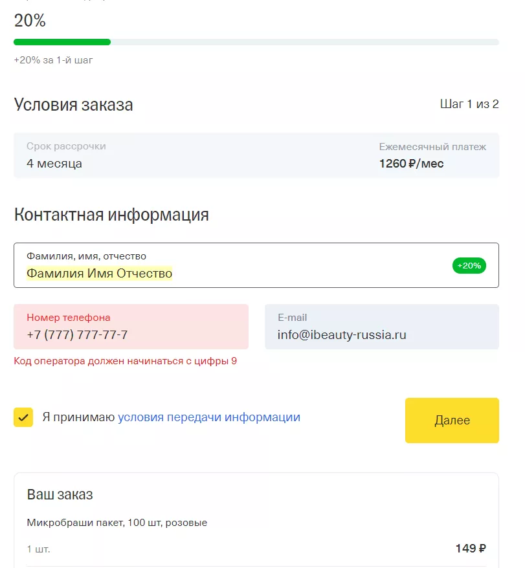
Task: Click the «+20% за 1-й шаг» caption
Action: click(54, 60)
